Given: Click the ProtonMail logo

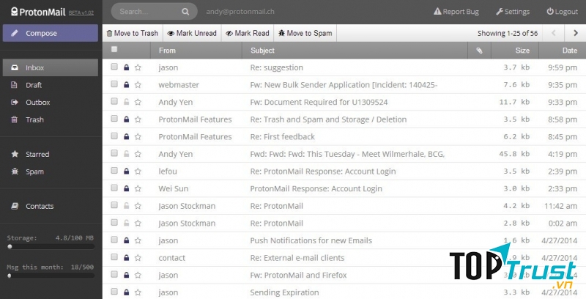Looking at the screenshot, I should pos(38,12).
